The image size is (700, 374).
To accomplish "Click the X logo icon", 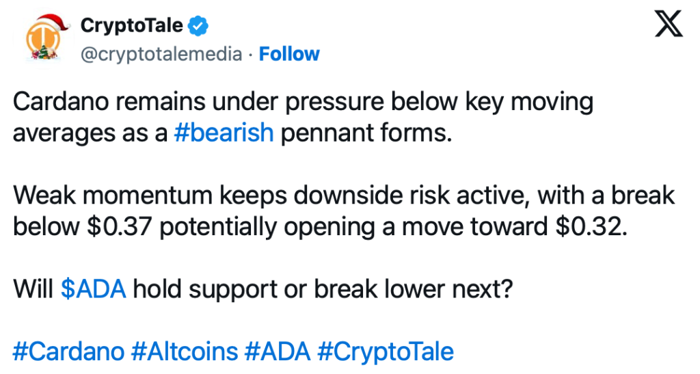I will [668, 27].
